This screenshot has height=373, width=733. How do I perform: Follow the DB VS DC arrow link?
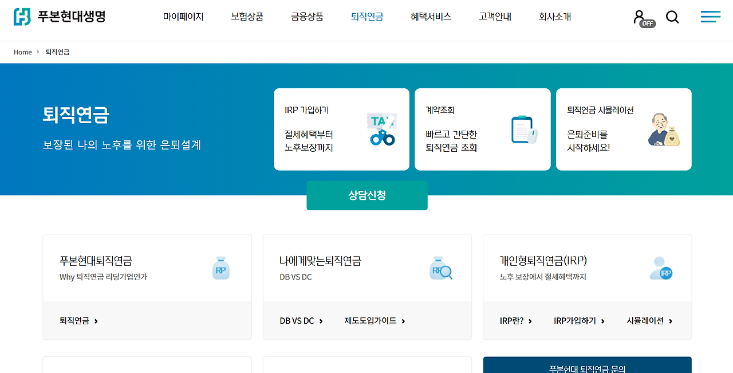point(301,321)
